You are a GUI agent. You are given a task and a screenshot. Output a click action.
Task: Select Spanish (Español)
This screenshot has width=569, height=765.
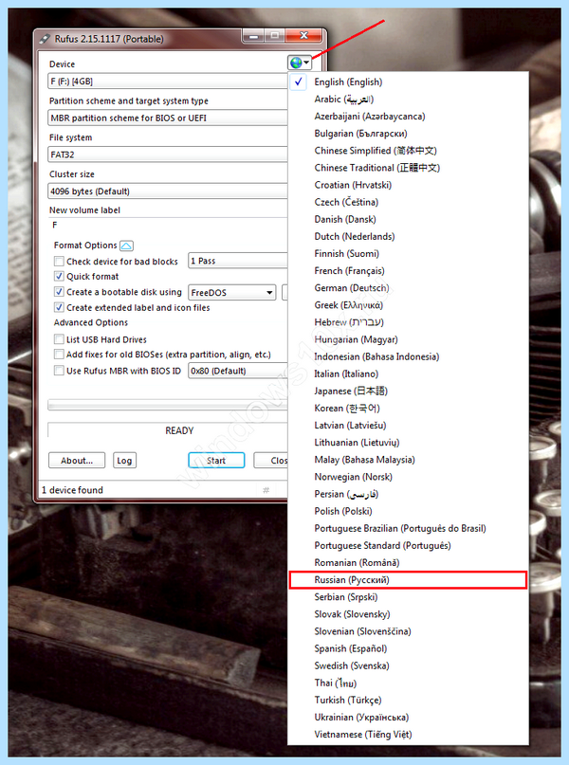(408, 648)
